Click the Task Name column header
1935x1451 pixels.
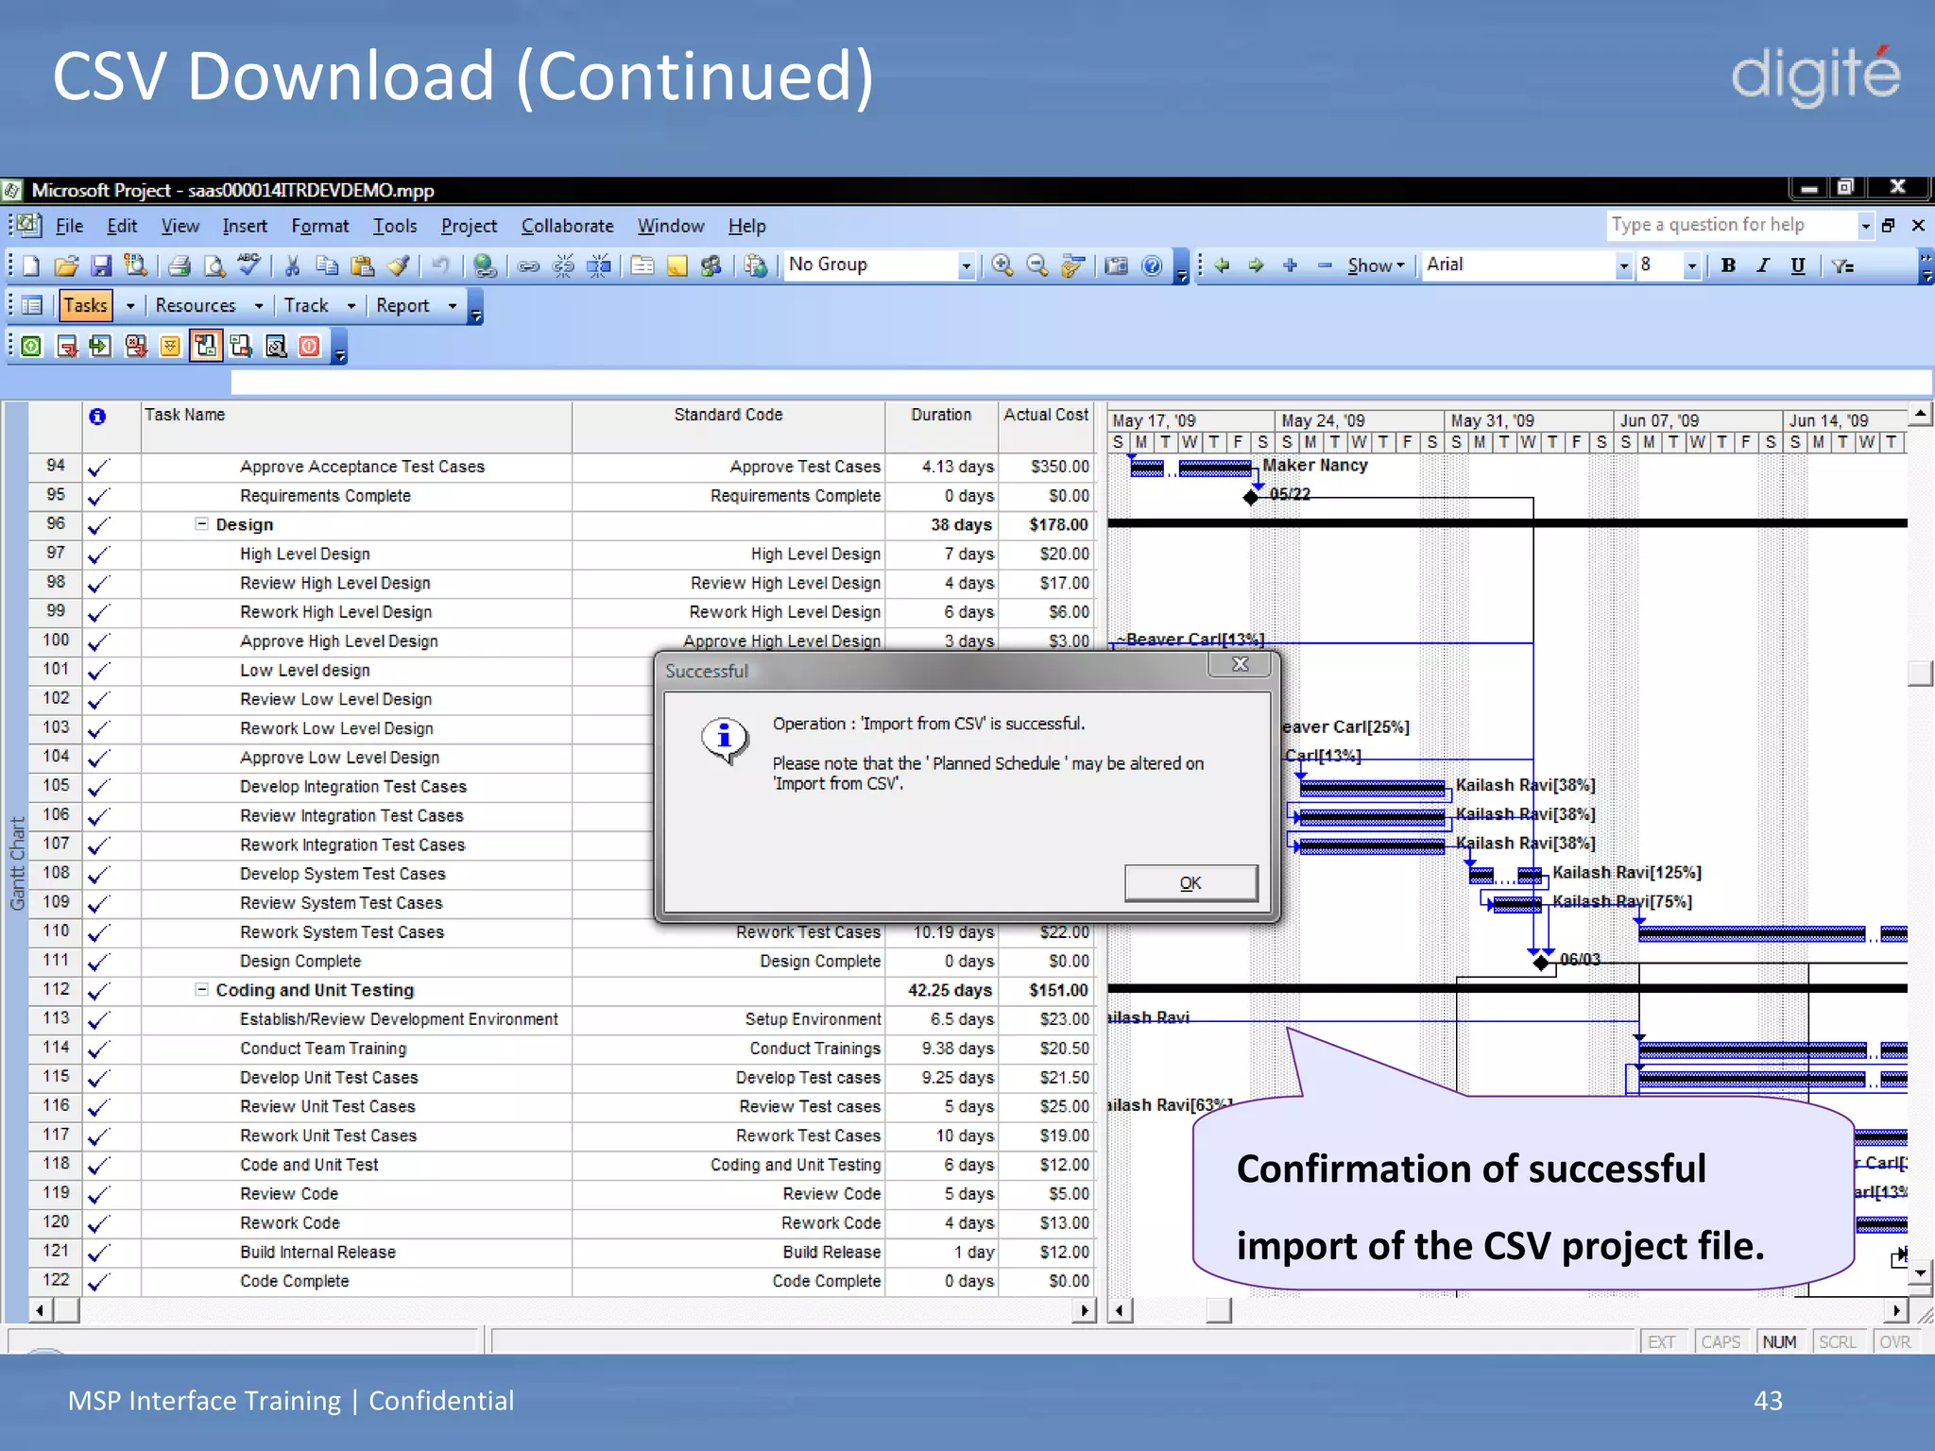click(x=356, y=427)
